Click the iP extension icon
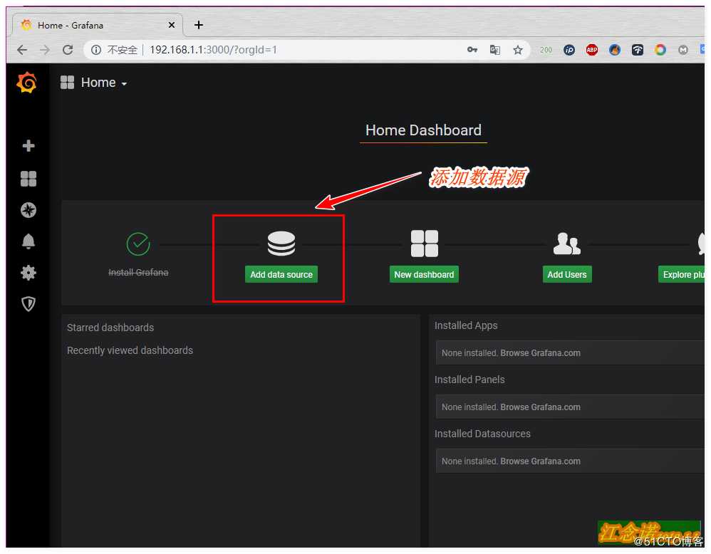The height and width of the screenshot is (554, 711). point(569,50)
